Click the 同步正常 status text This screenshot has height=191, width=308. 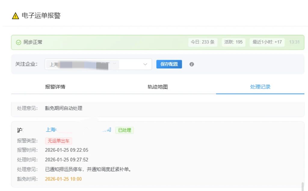point(33,42)
